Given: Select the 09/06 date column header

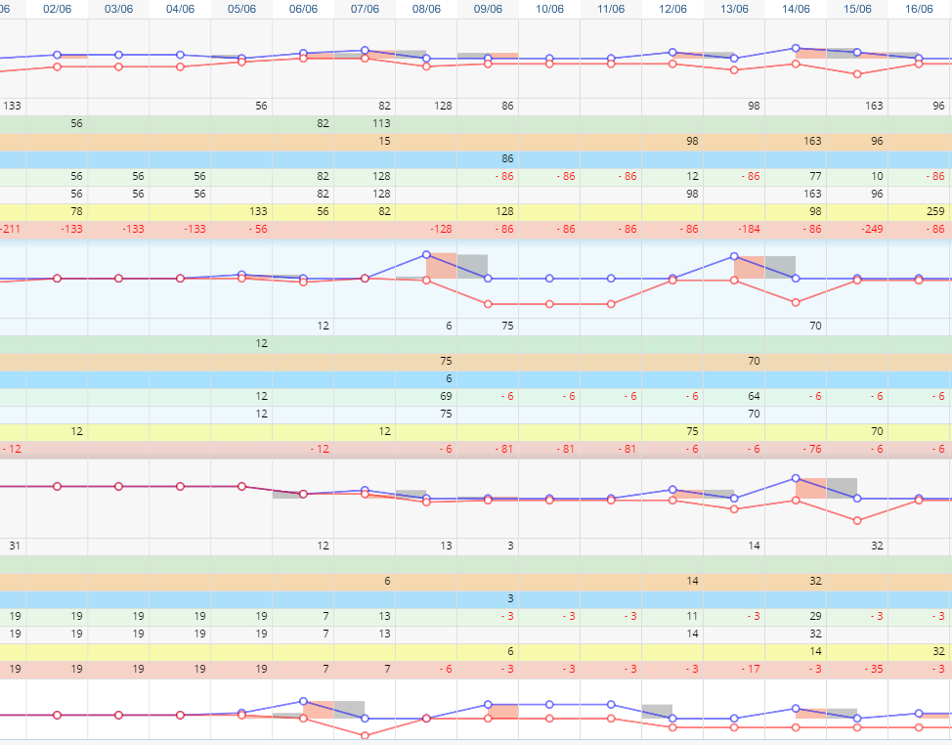Looking at the screenshot, I should pos(488,9).
